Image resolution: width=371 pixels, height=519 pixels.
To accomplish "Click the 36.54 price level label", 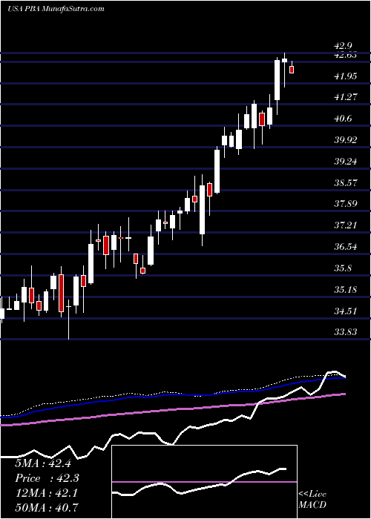I will pyautogui.click(x=346, y=247).
